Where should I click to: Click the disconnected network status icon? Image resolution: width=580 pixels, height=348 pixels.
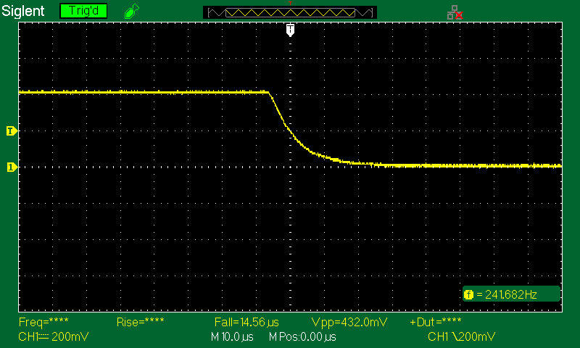455,12
